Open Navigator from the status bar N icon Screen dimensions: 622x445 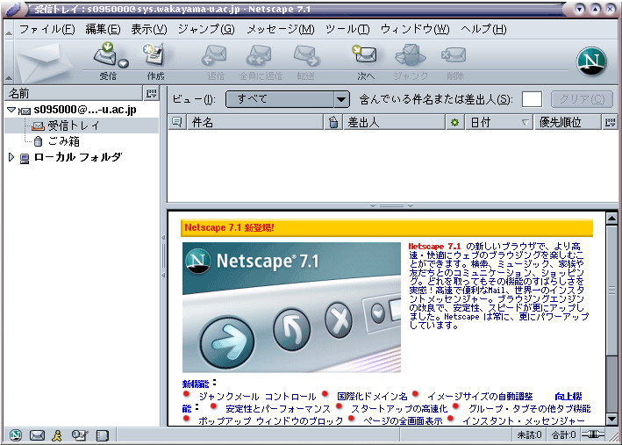point(16,435)
